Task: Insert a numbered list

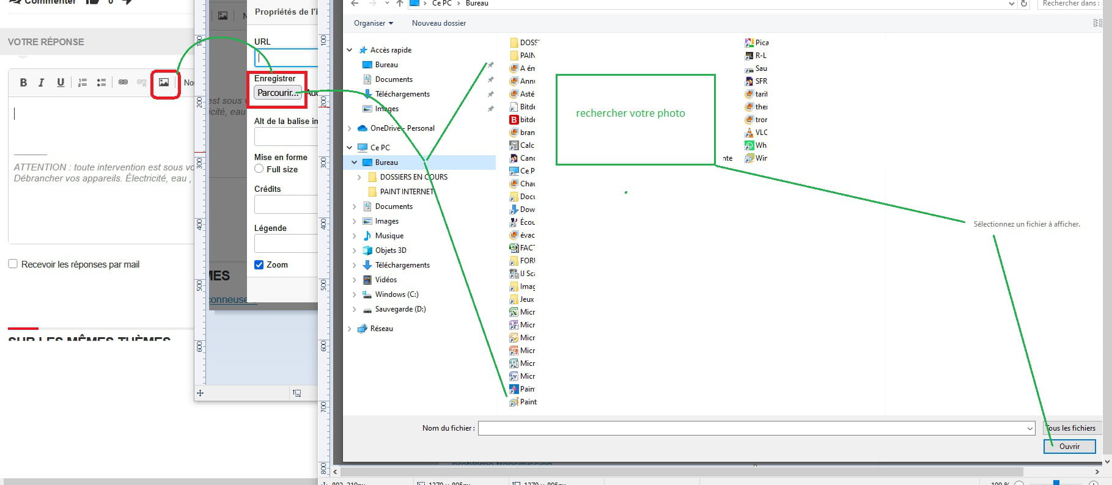Action: (83, 82)
